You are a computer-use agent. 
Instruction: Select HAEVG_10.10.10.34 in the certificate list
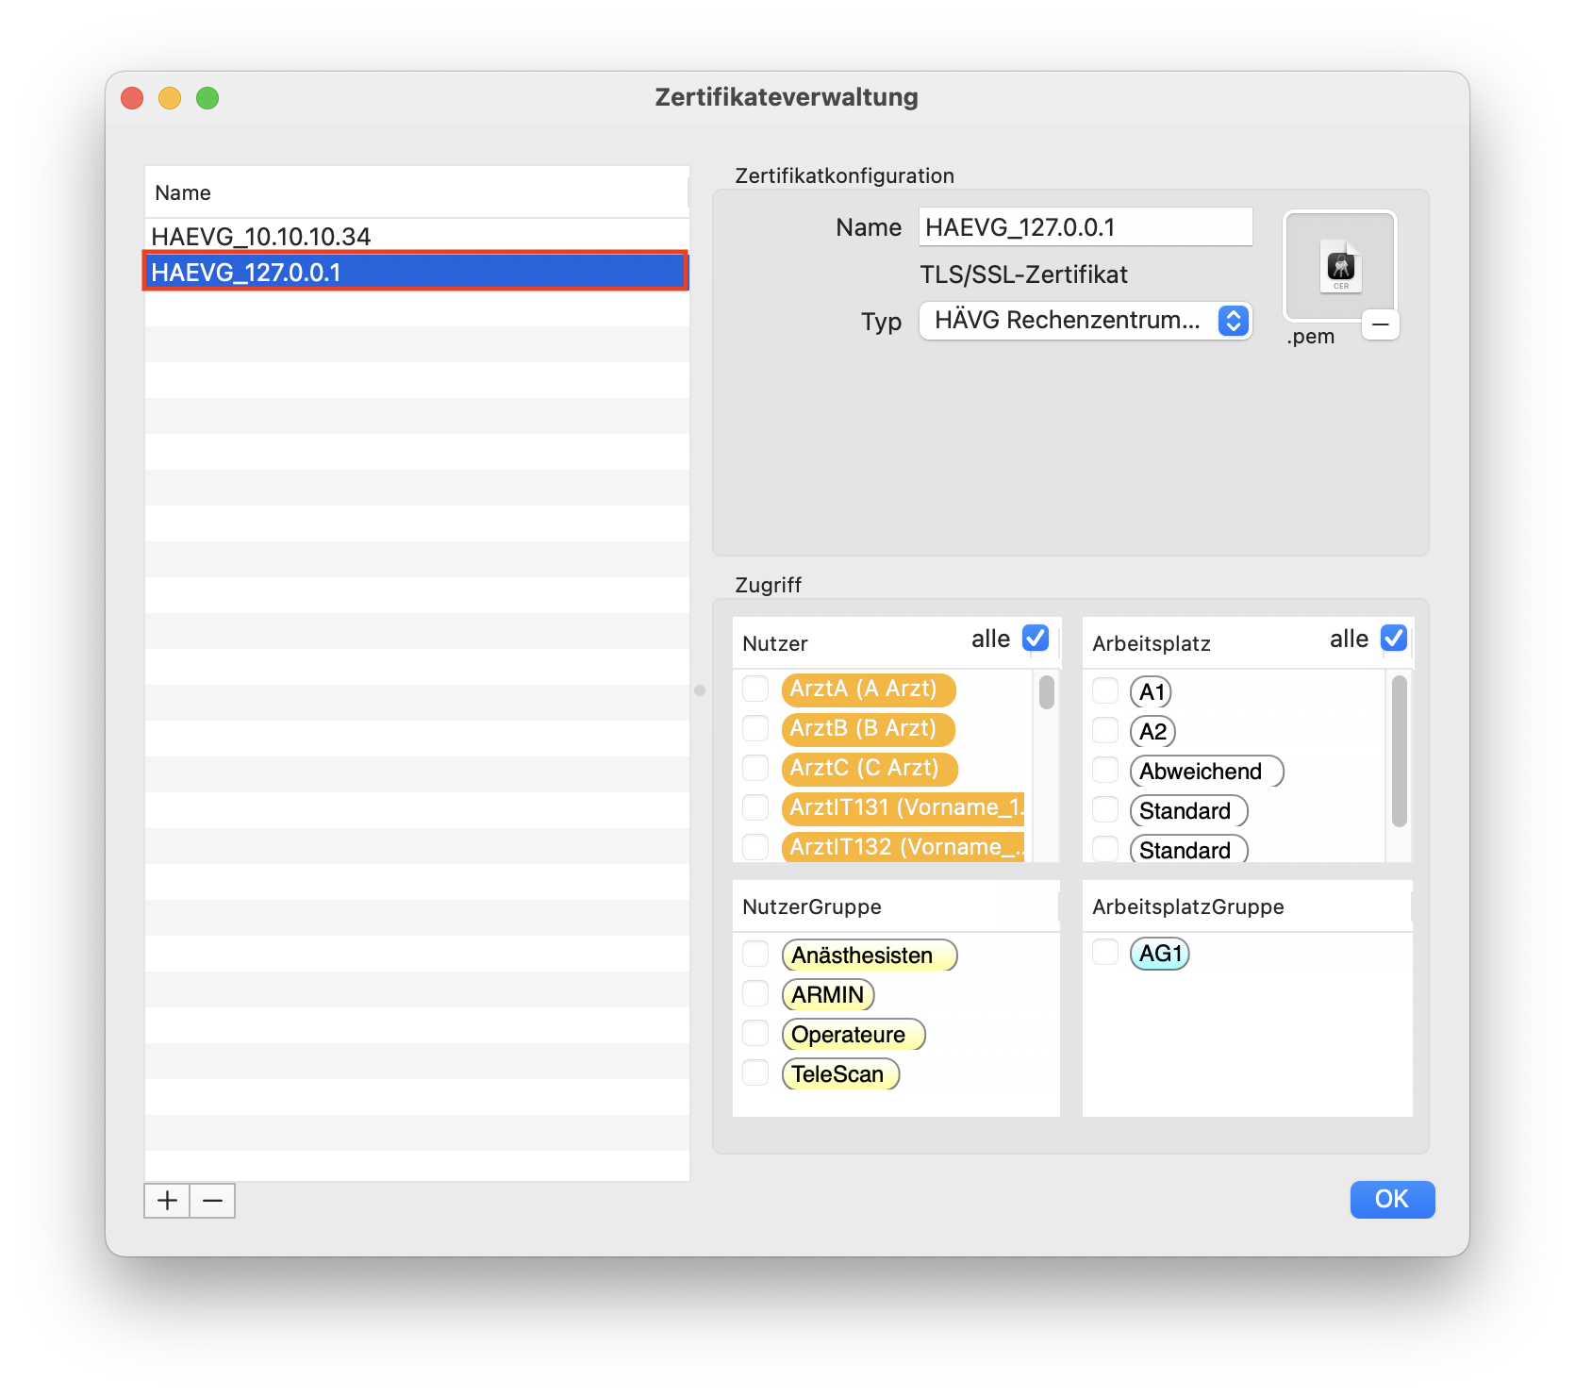(x=417, y=236)
